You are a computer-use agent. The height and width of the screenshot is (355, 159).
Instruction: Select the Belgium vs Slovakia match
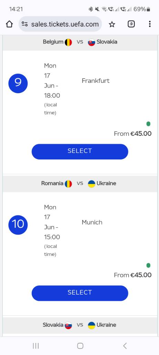click(x=80, y=151)
